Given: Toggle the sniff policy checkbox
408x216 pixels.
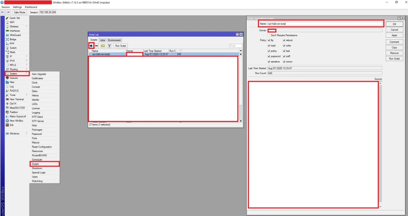Looking at the screenshot, I should (284, 56).
